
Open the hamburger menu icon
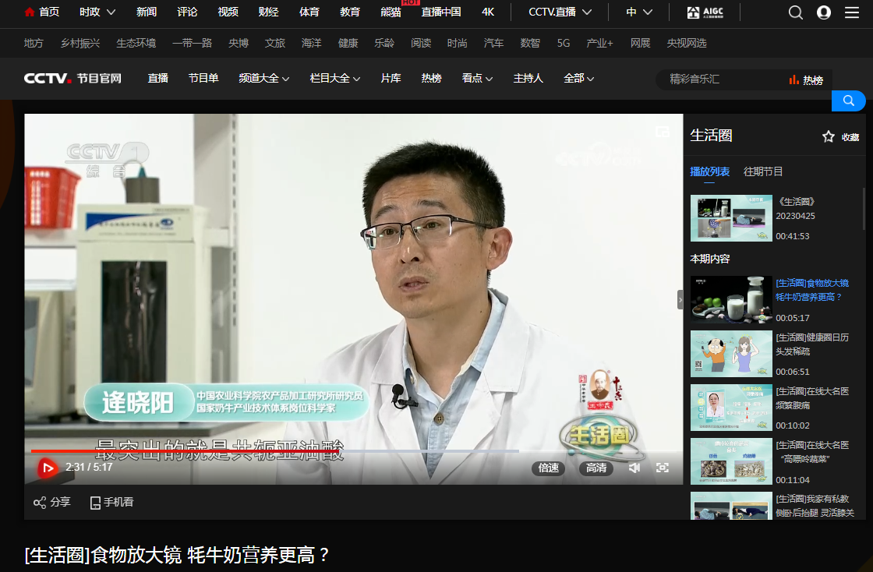point(852,12)
